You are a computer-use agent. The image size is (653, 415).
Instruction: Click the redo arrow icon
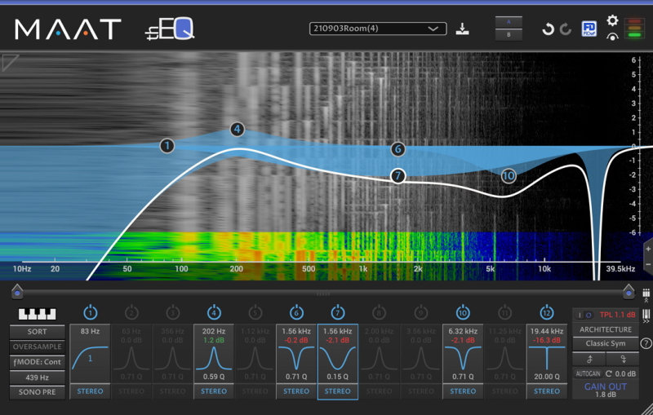[x=566, y=29]
